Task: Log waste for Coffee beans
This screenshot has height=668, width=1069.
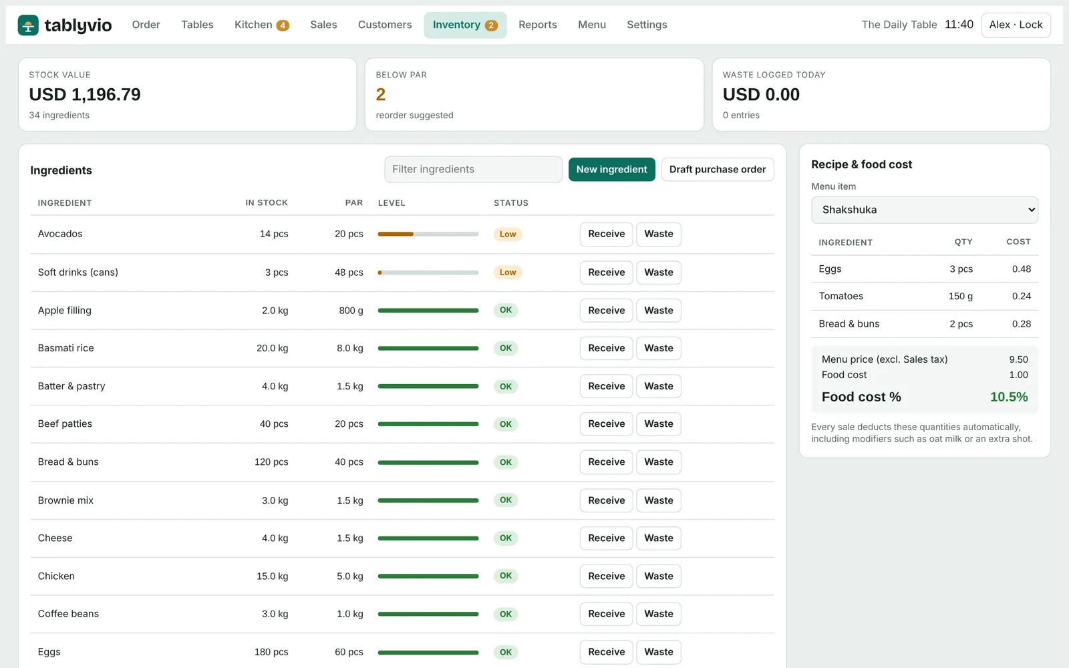Action: pyautogui.click(x=658, y=614)
